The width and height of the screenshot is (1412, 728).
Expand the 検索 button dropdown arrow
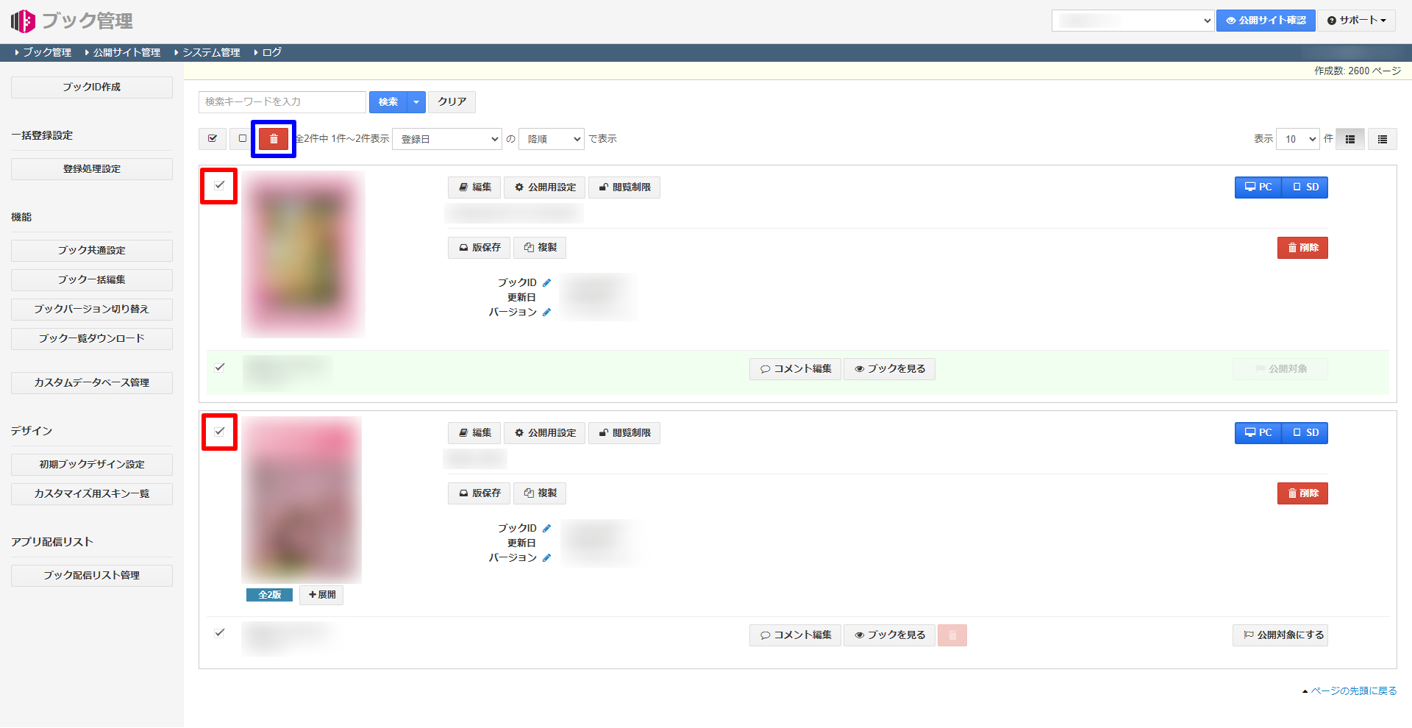click(416, 102)
